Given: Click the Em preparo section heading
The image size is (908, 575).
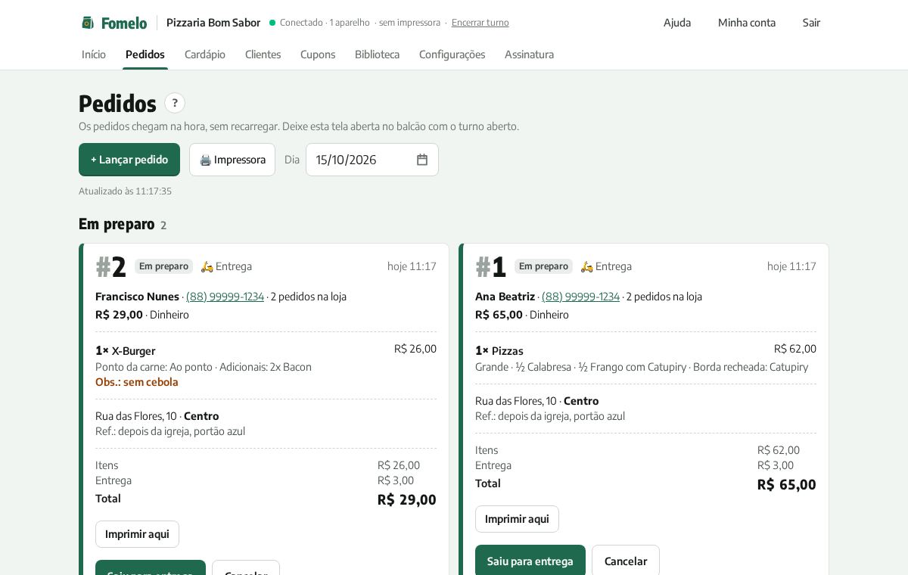Looking at the screenshot, I should (117, 224).
